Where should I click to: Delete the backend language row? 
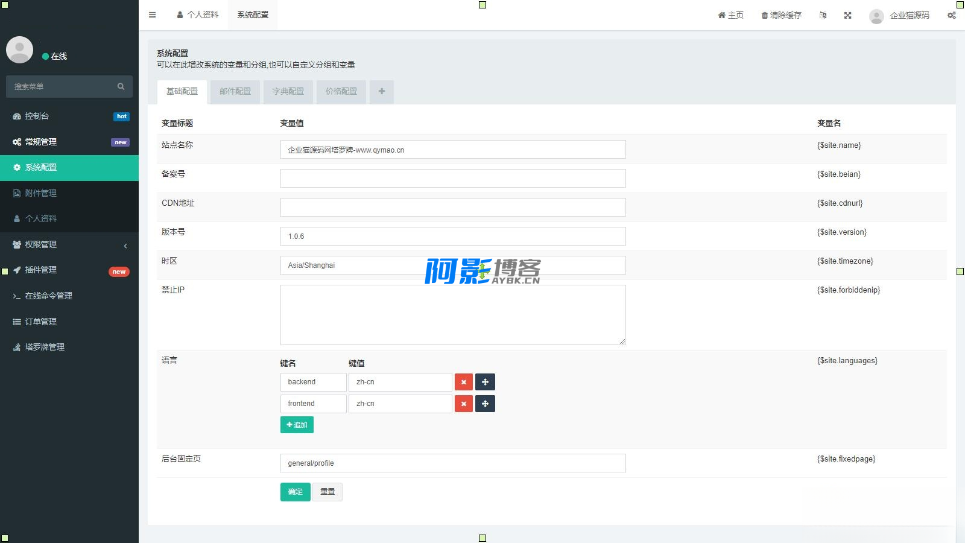pyautogui.click(x=463, y=382)
